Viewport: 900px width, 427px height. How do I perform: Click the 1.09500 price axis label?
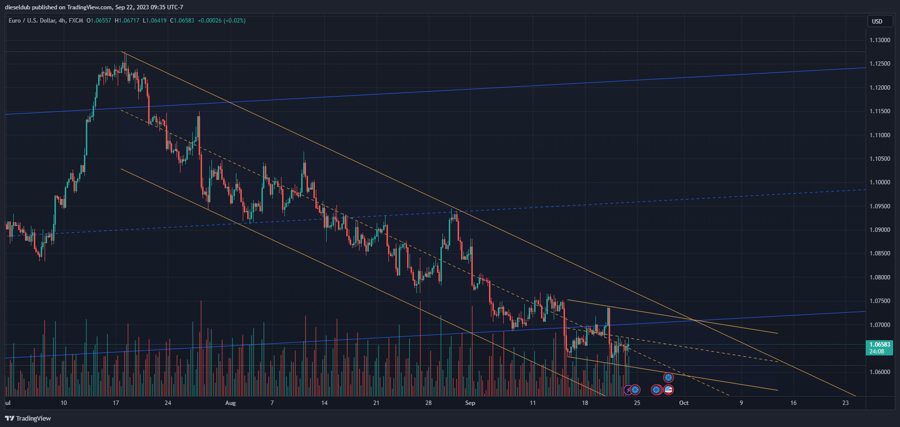pos(879,206)
